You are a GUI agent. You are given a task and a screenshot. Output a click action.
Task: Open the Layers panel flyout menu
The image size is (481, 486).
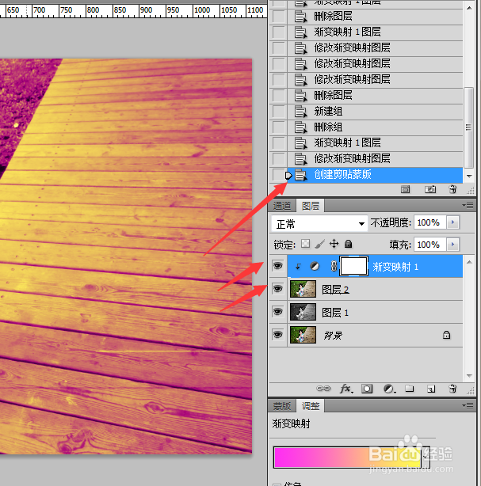pos(468,206)
